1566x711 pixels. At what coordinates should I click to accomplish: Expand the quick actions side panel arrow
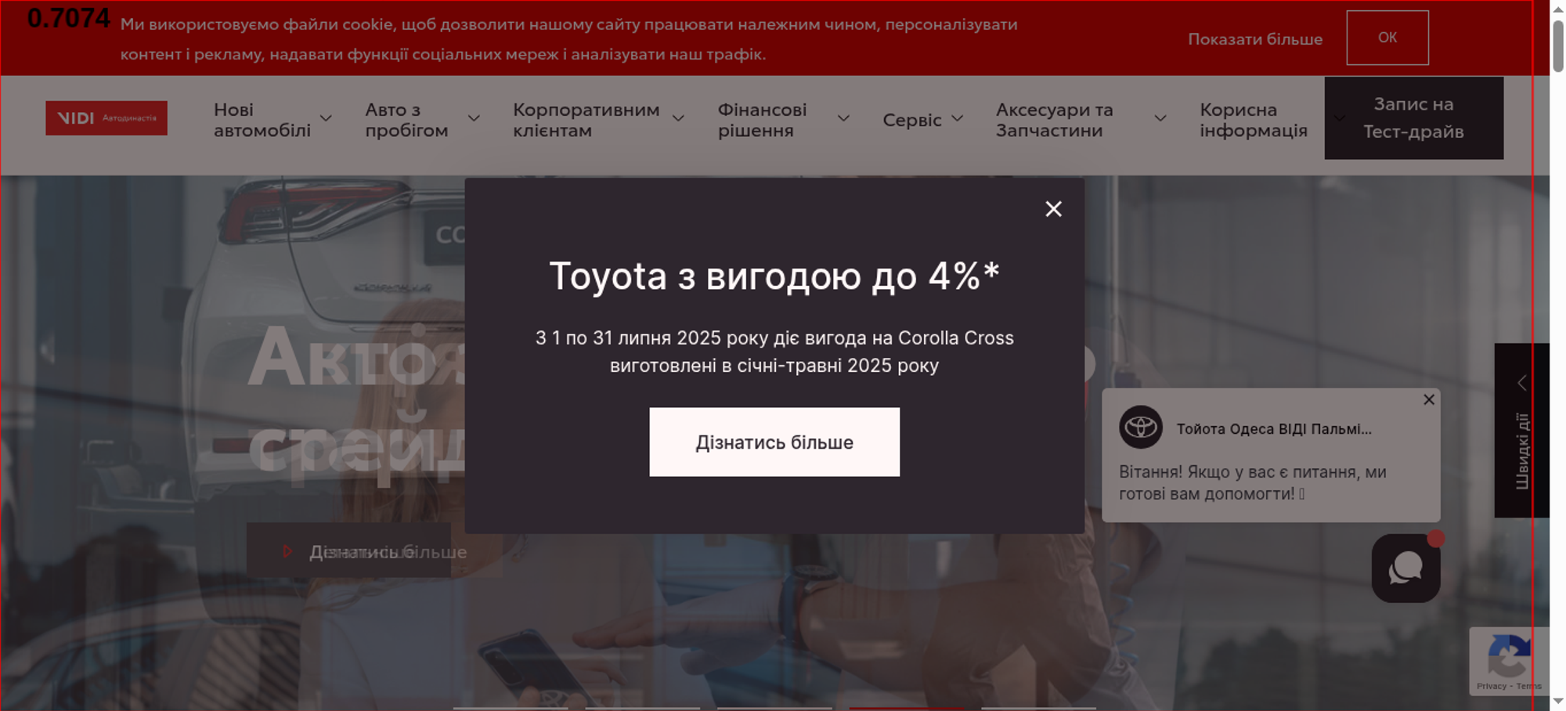coord(1521,383)
